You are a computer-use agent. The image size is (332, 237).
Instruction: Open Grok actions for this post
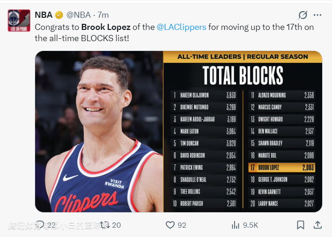coord(302,15)
